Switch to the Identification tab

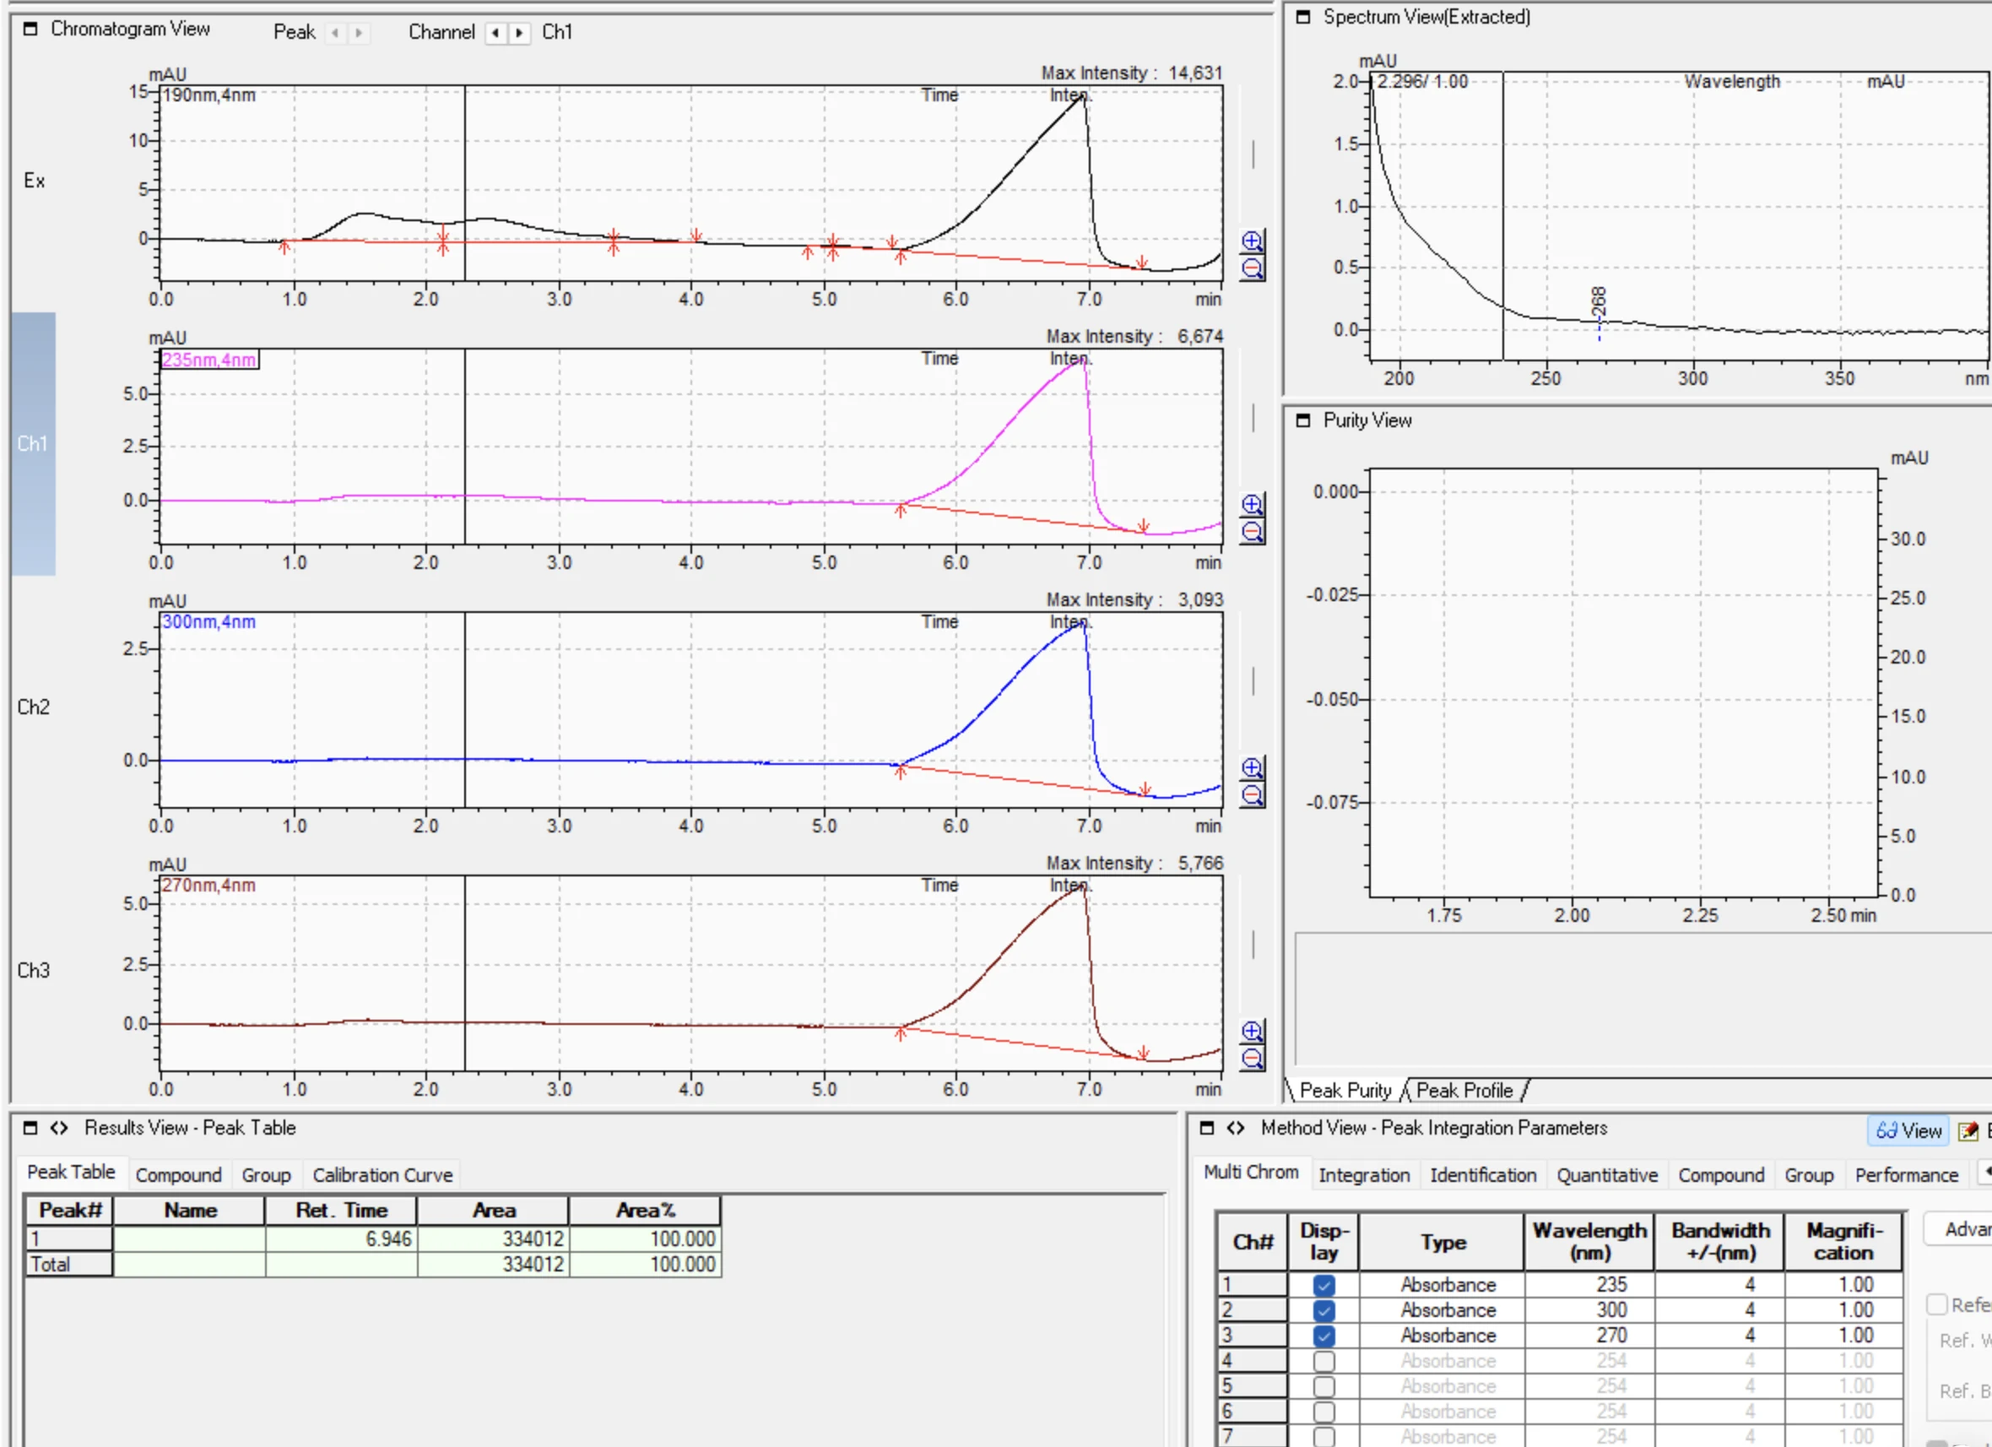point(1484,1175)
